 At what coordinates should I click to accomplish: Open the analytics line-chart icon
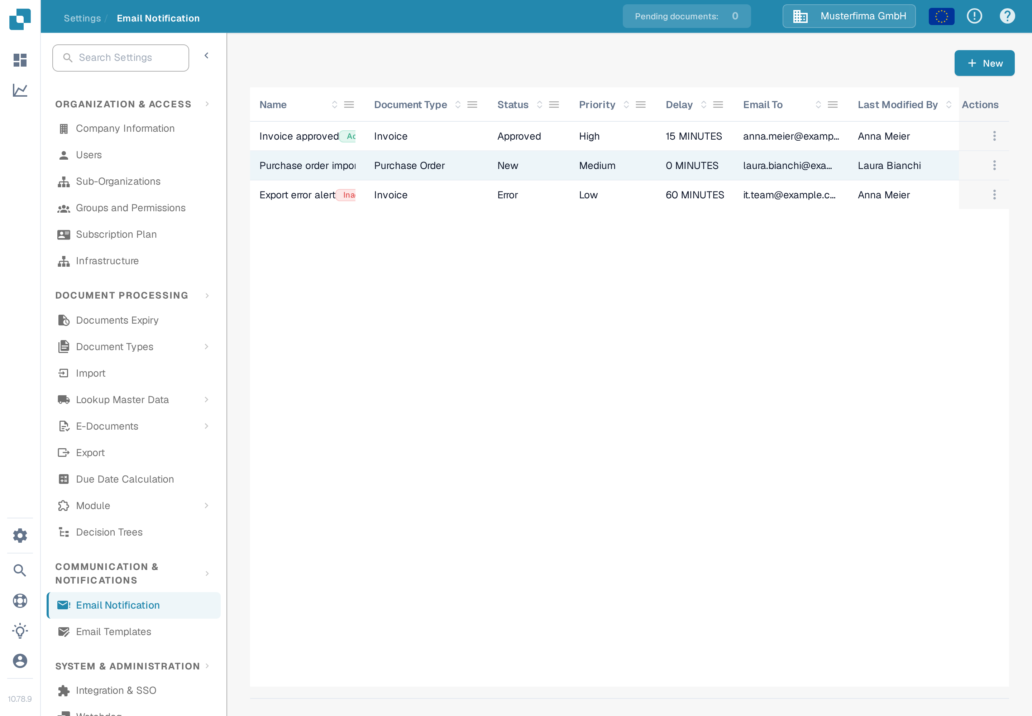[x=20, y=90]
